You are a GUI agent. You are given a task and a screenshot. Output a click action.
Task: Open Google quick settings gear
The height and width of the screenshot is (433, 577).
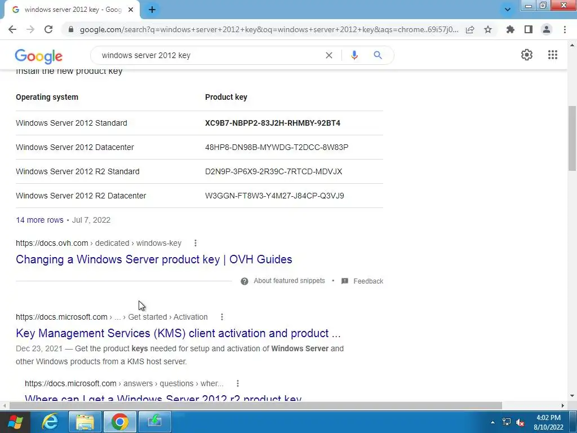527,55
